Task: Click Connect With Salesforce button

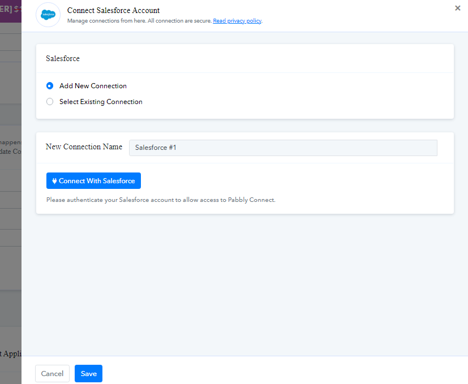Action: coord(93,181)
